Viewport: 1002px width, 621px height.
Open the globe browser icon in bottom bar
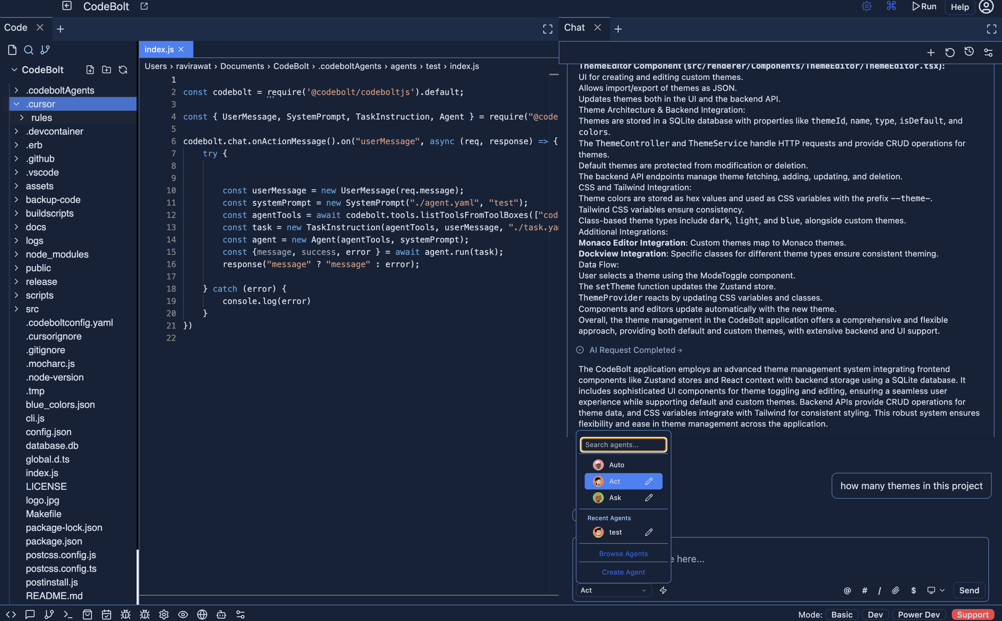click(202, 614)
